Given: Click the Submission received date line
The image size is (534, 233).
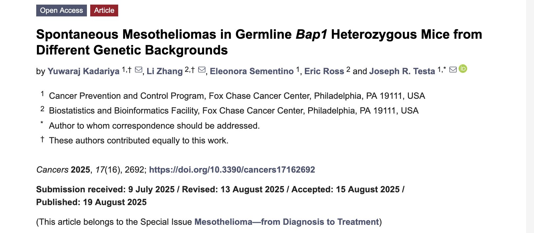Looking at the screenshot, I should click(x=105, y=189).
